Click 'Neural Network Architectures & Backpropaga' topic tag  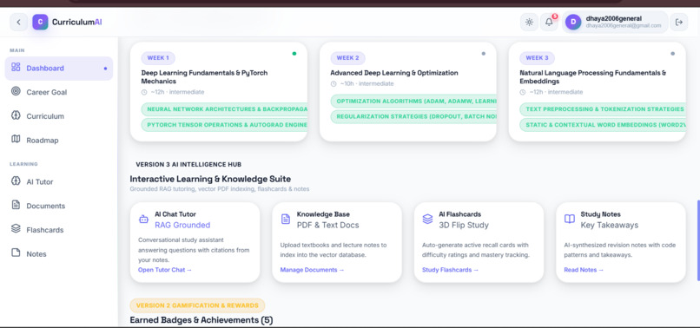pos(225,108)
